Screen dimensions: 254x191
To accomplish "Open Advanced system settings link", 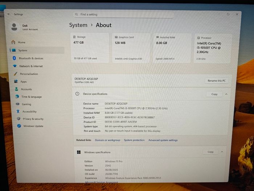I will pos(163,140).
